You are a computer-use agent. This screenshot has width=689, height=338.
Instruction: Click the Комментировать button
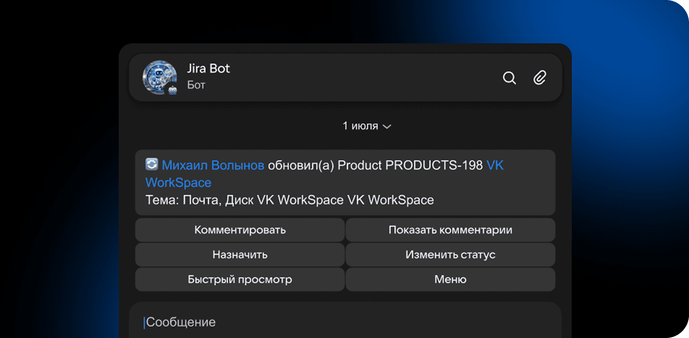[x=240, y=230]
